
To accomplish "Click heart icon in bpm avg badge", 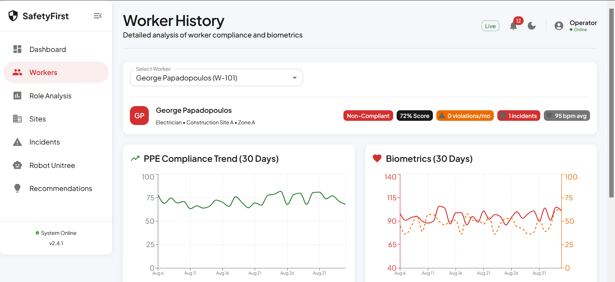I will 550,115.
